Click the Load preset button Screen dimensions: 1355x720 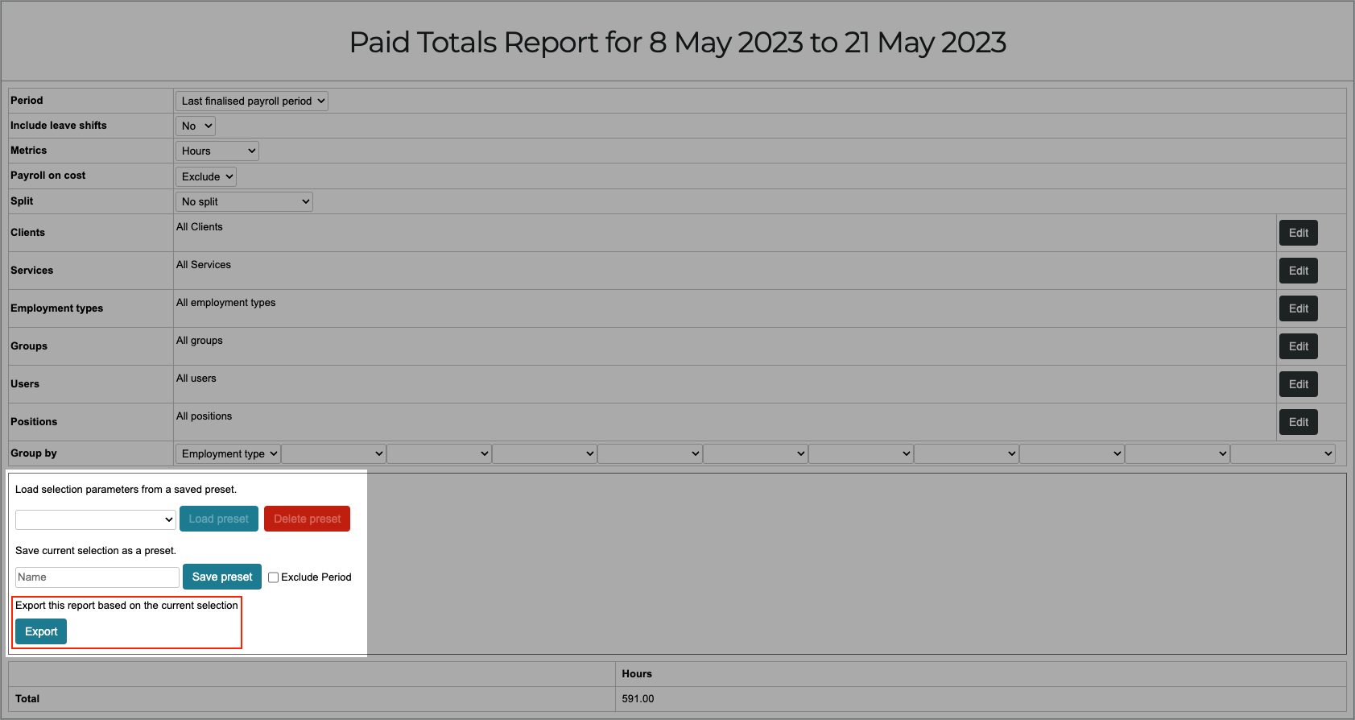(219, 519)
